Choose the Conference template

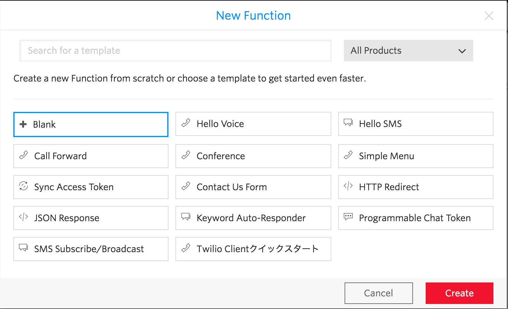point(253,156)
